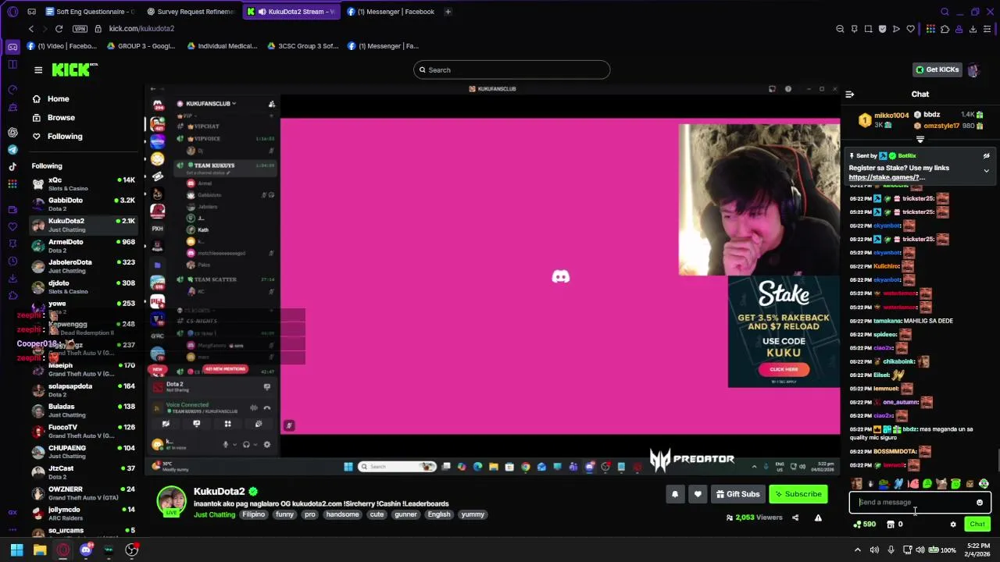Image resolution: width=1000 pixels, height=562 pixels.
Task: Switch to Soft Eng Questionnaire tab
Action: pos(90,12)
